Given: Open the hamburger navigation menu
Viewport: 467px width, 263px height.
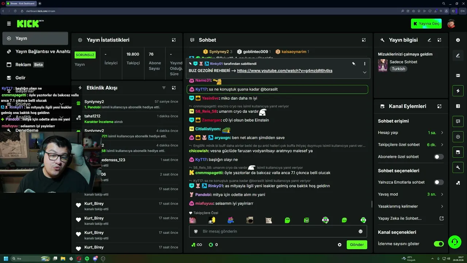Looking at the screenshot, I should click(x=9, y=24).
